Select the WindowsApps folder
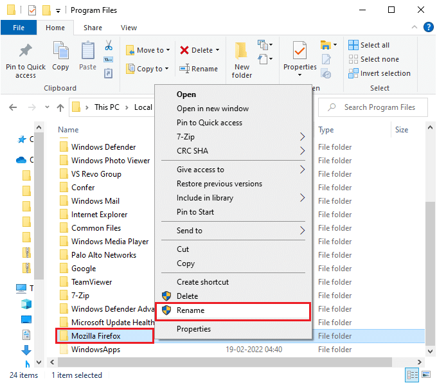437x383 pixels. pyautogui.click(x=96, y=350)
